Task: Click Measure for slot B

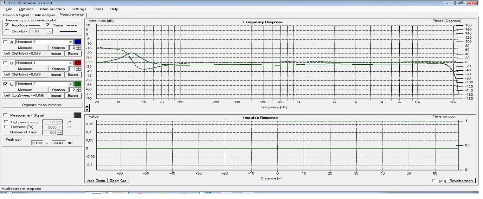Action: [25, 69]
